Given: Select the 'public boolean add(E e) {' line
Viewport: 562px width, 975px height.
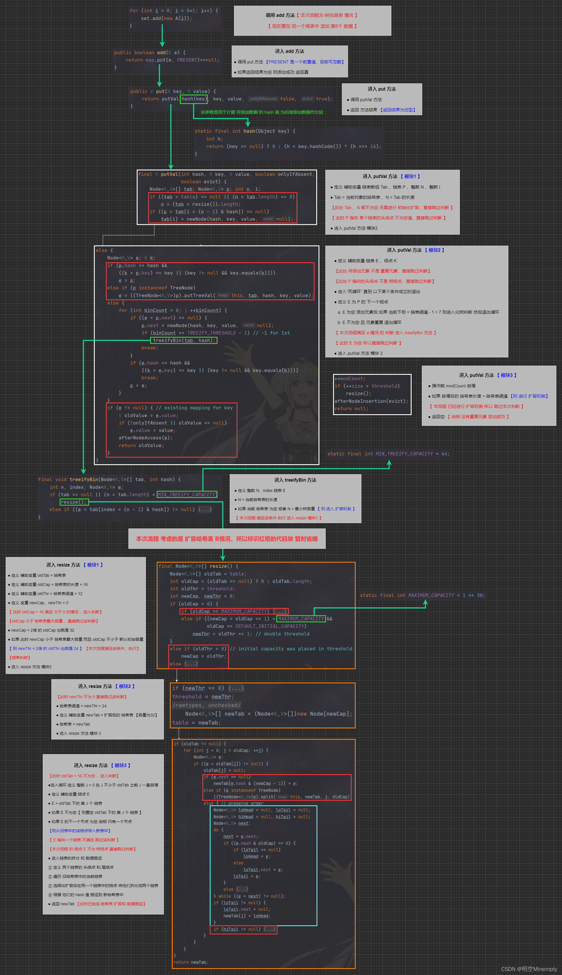Looking at the screenshot, I should (150, 53).
